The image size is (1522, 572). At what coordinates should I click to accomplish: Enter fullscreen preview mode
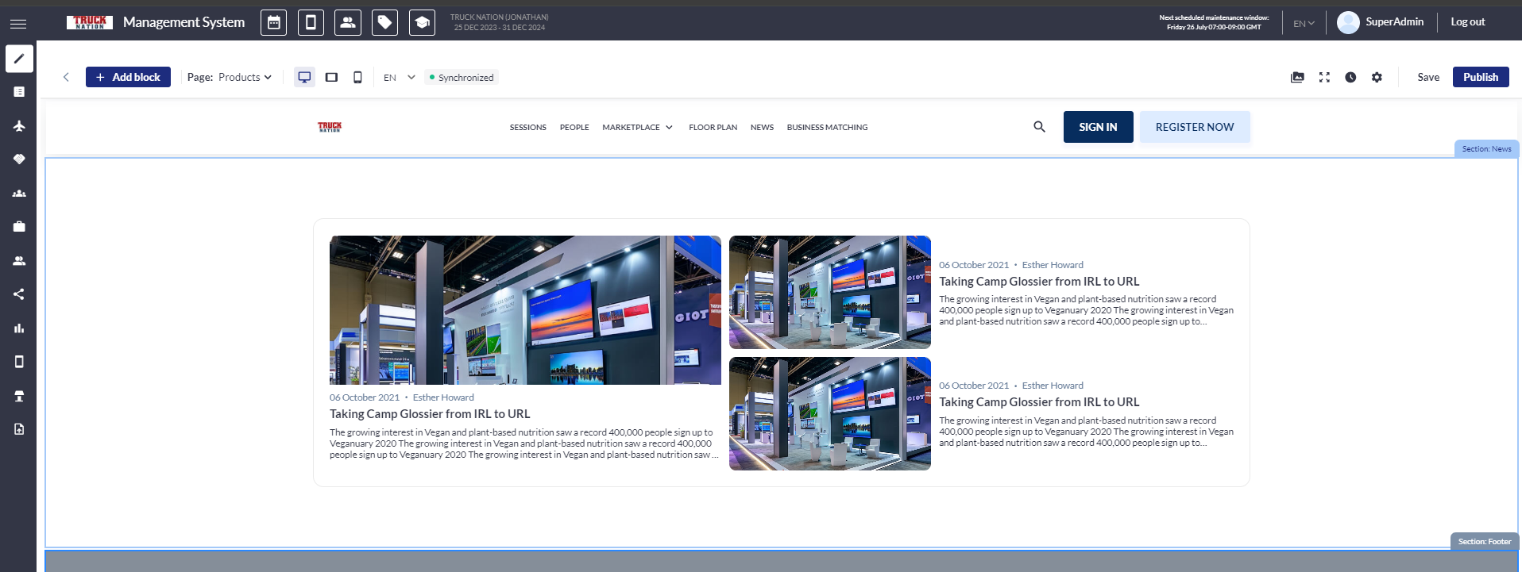coord(1324,77)
